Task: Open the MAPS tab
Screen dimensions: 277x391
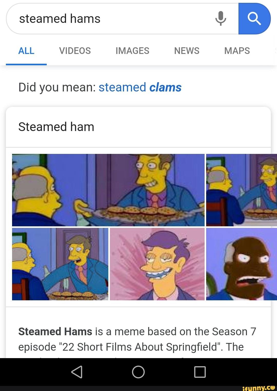Action: (x=237, y=51)
